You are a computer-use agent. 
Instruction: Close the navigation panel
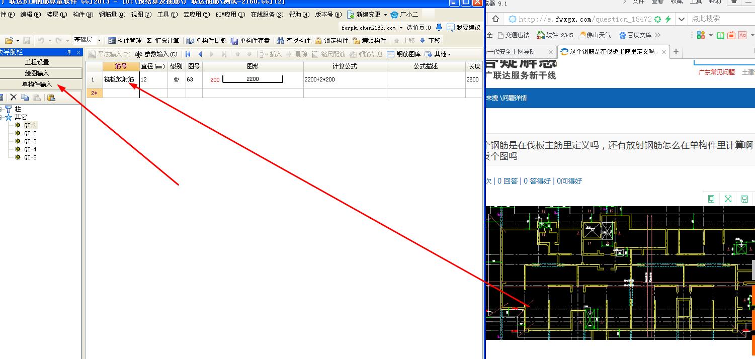pos(78,52)
